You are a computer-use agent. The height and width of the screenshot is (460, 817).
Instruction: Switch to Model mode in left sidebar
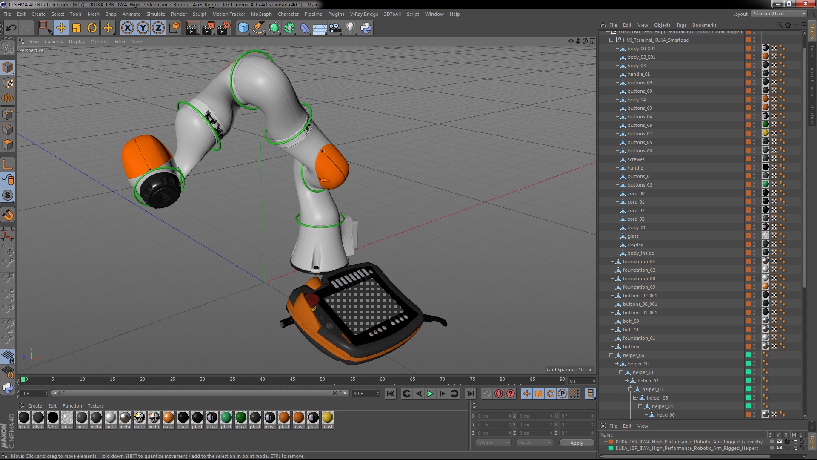pyautogui.click(x=8, y=67)
